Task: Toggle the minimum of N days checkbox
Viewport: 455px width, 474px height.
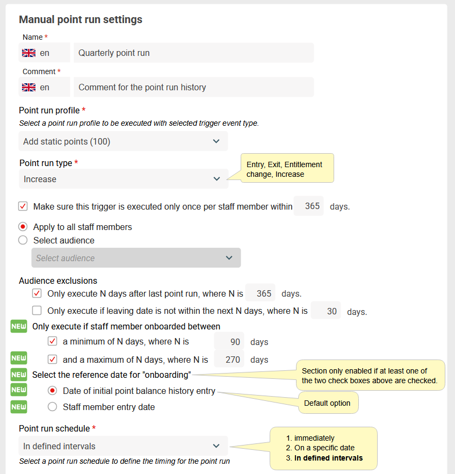Action: coord(53,341)
